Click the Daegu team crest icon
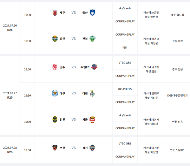 55,93
